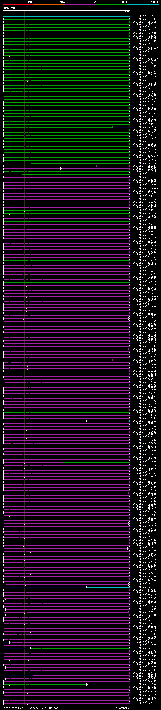This screenshot has height=710, width=161.
Task: Open hit UniRef100_A5BXF0
Action: 144,99
